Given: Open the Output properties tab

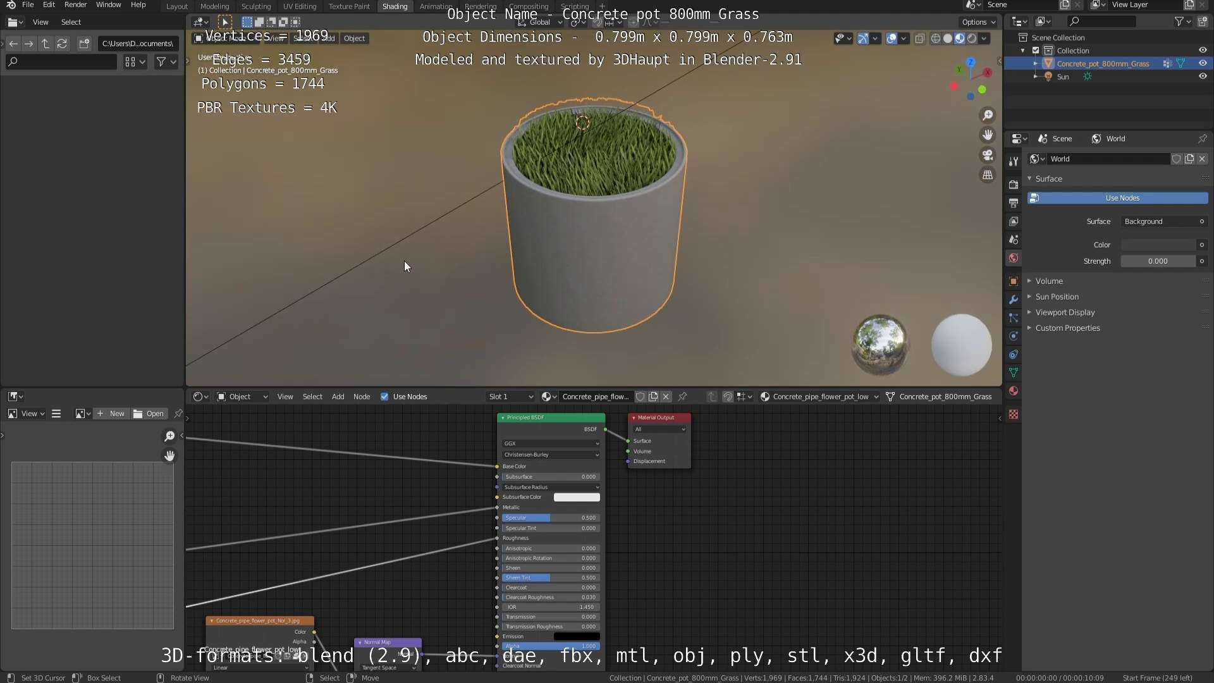Looking at the screenshot, I should click(x=1014, y=203).
